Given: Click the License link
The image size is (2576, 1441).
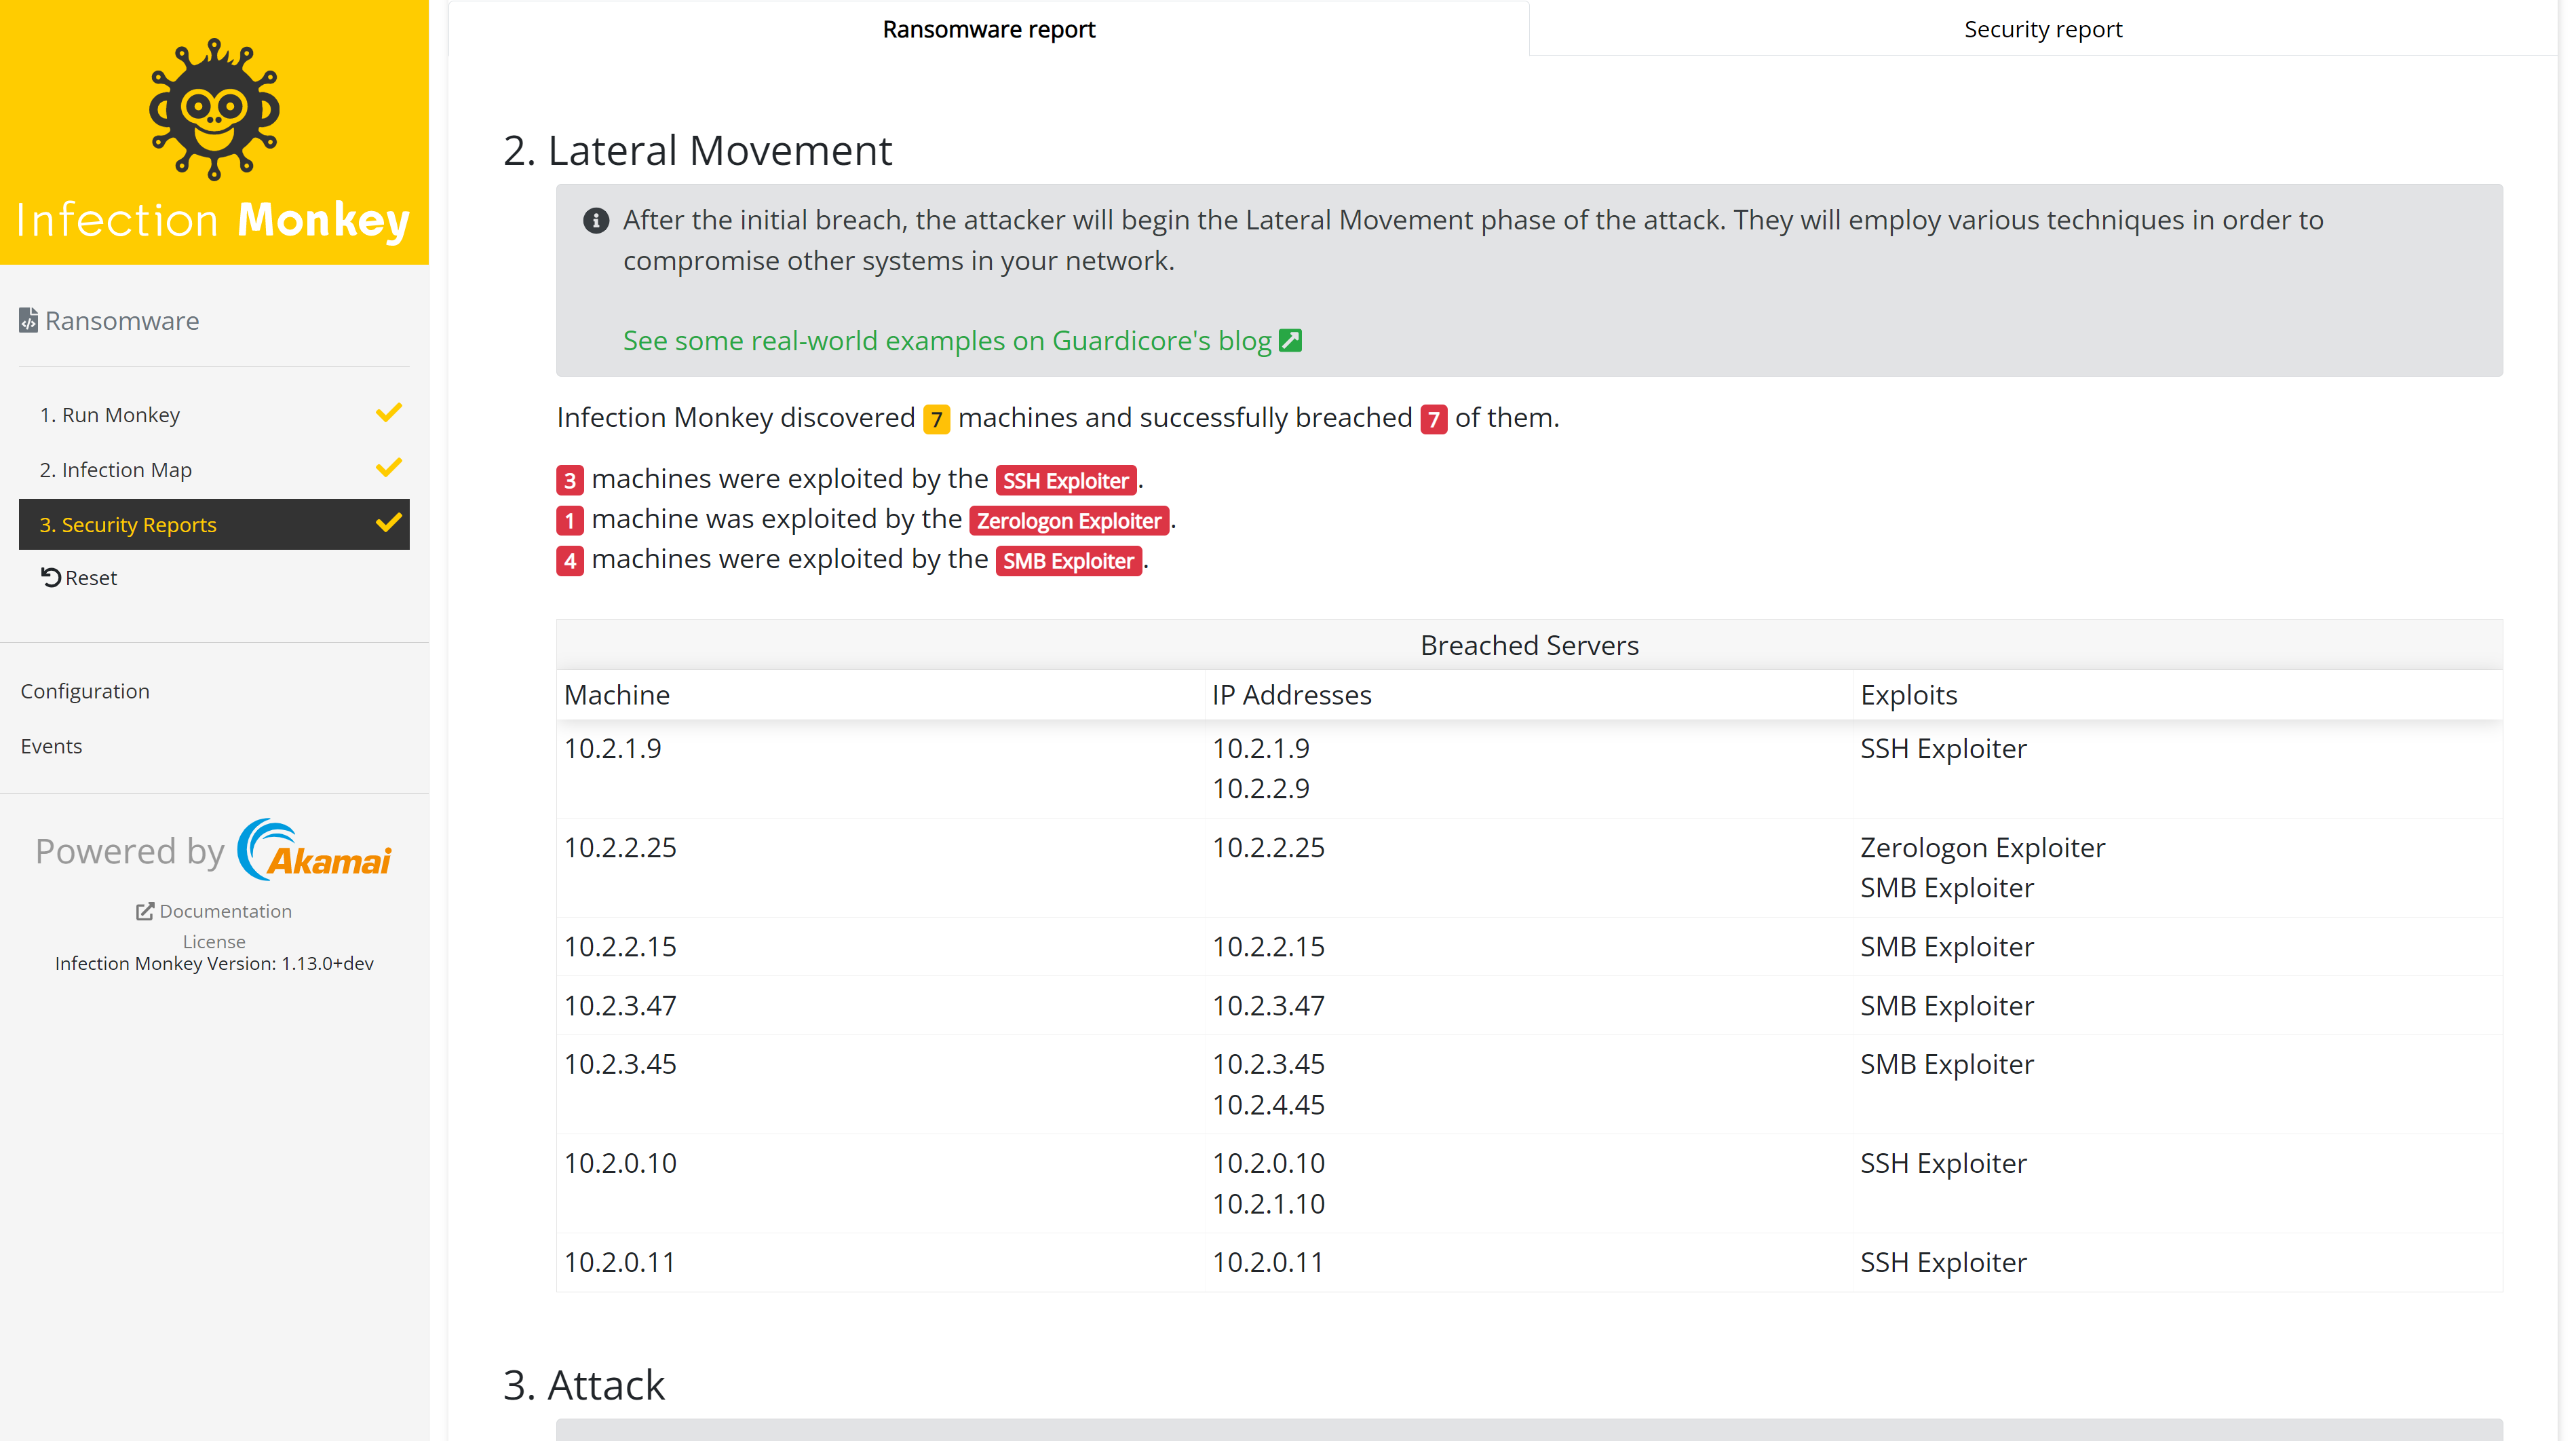Looking at the screenshot, I should tap(214, 941).
